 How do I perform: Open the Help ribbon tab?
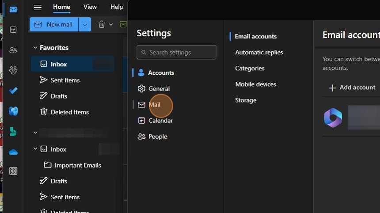tap(117, 7)
